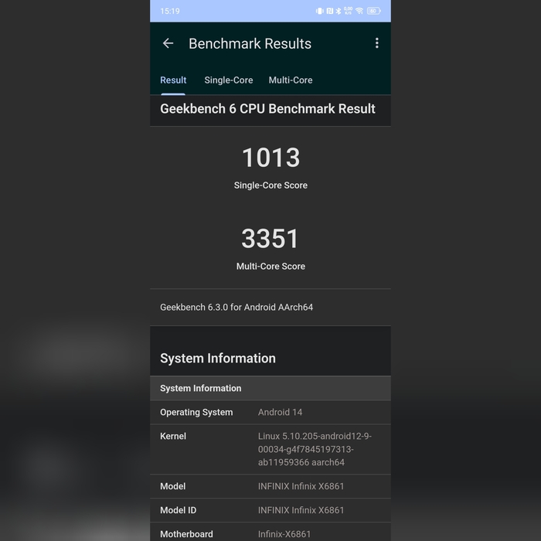Open the three-dot overflow menu

click(x=377, y=43)
